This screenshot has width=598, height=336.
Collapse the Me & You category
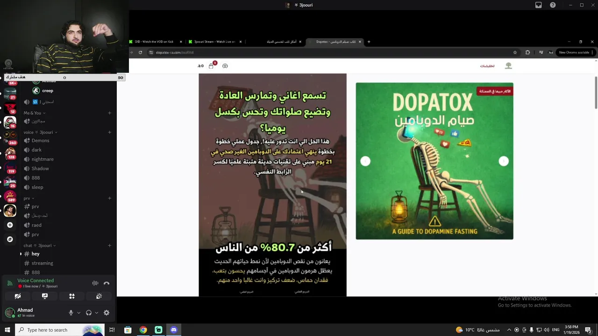[34, 113]
